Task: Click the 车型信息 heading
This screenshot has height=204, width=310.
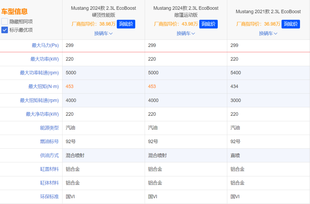Action: coord(14,11)
